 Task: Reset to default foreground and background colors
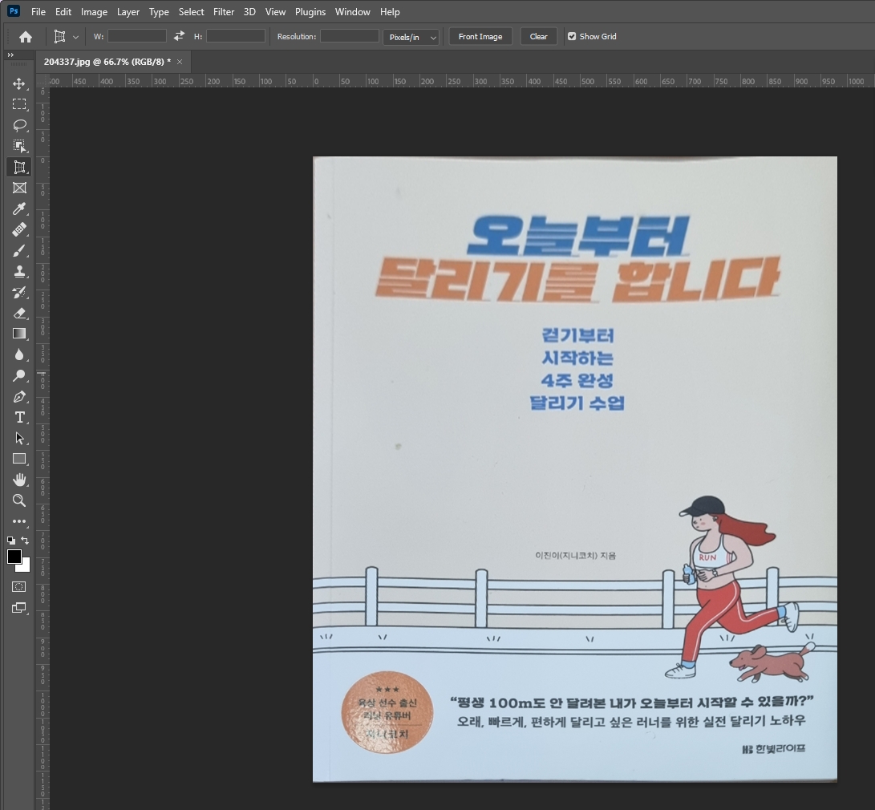[x=10, y=540]
